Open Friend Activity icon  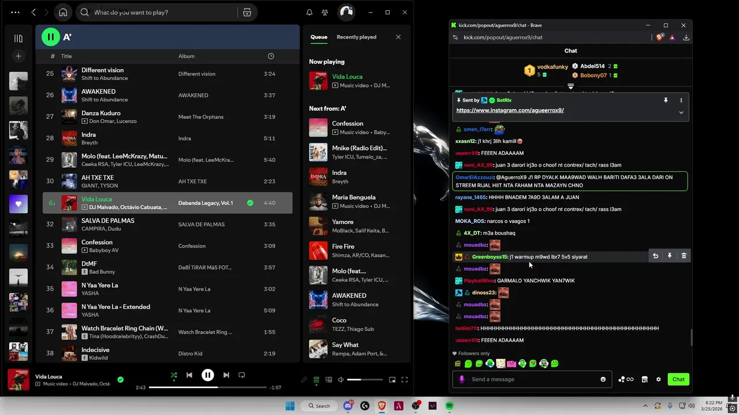[x=325, y=12]
